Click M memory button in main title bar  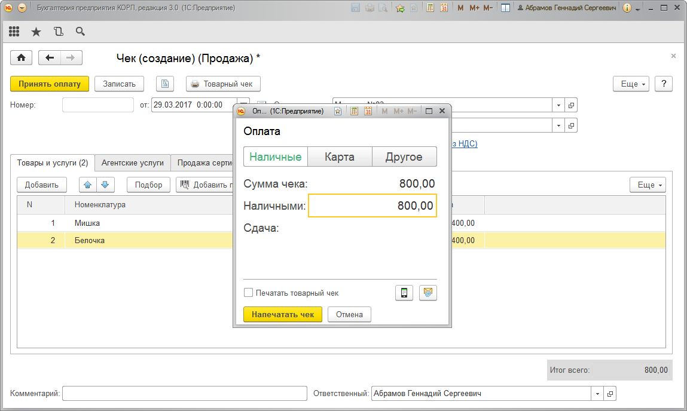coord(460,8)
